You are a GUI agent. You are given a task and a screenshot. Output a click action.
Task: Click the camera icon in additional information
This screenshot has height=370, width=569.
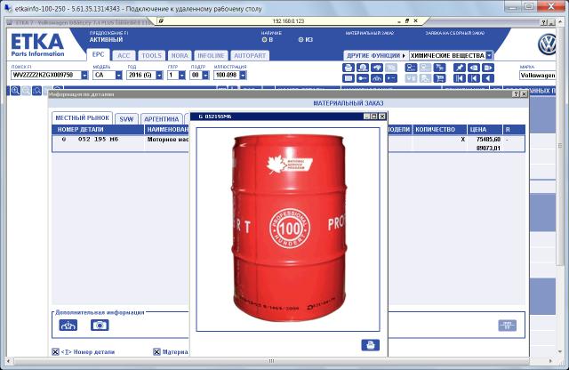[x=100, y=325]
